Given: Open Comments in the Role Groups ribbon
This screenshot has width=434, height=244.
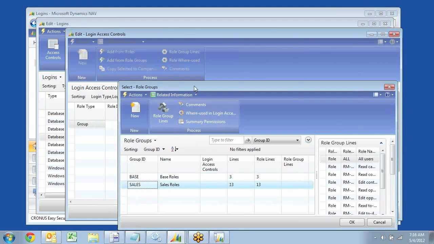Looking at the screenshot, I should [192, 105].
